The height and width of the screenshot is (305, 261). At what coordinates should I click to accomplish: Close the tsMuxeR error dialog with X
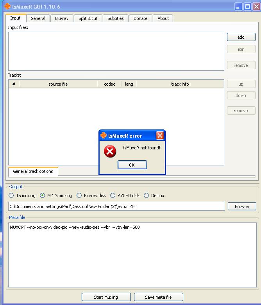point(160,136)
